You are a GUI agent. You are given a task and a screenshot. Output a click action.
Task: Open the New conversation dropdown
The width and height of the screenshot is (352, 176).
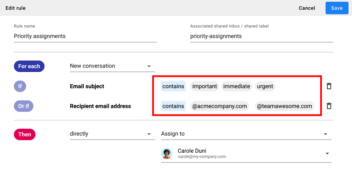pyautogui.click(x=112, y=66)
